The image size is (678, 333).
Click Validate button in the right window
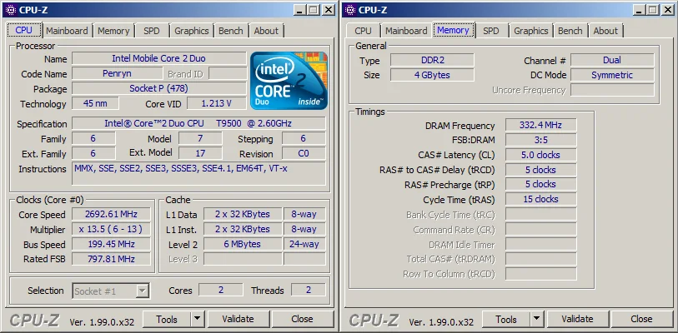577,319
